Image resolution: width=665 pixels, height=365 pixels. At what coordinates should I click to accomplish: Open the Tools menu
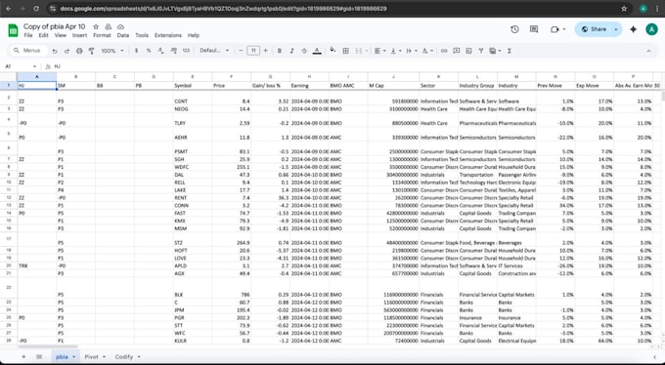click(142, 35)
